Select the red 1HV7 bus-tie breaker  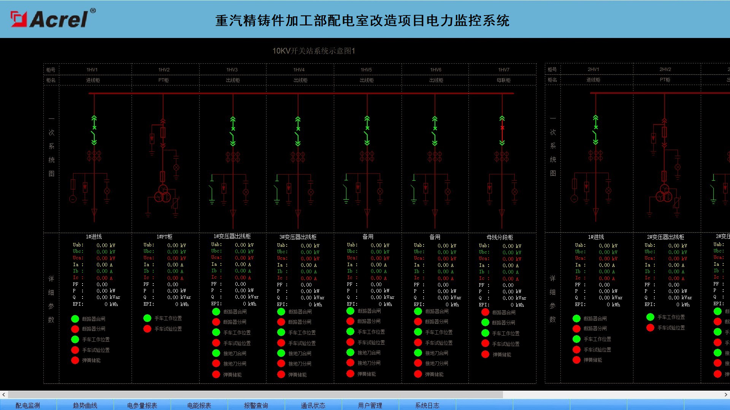(x=502, y=130)
